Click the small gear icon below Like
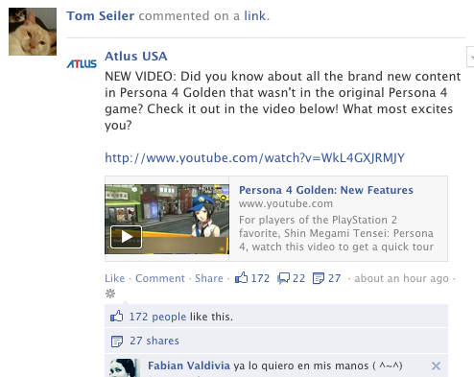 pyautogui.click(x=110, y=294)
